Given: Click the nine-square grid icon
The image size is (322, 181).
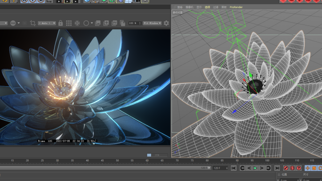Looking at the screenshot, I should pos(69,23).
